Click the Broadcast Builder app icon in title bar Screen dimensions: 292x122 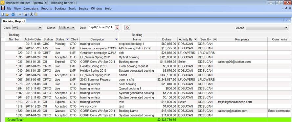point(2,3)
